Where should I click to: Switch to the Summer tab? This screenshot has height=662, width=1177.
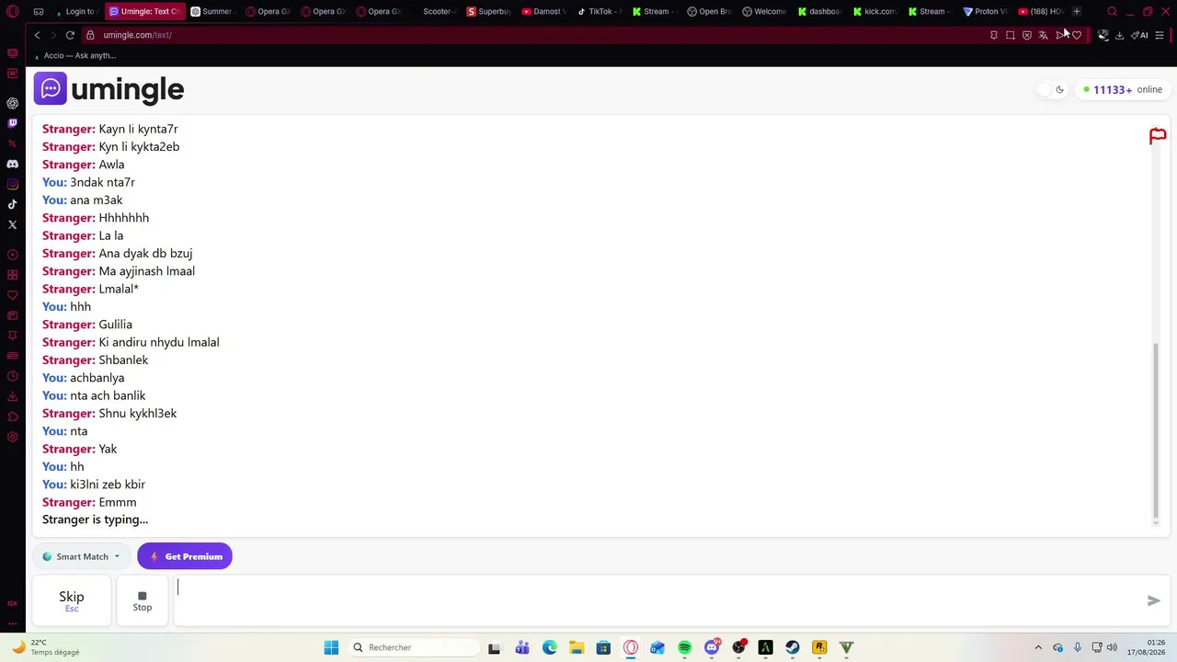tap(212, 12)
